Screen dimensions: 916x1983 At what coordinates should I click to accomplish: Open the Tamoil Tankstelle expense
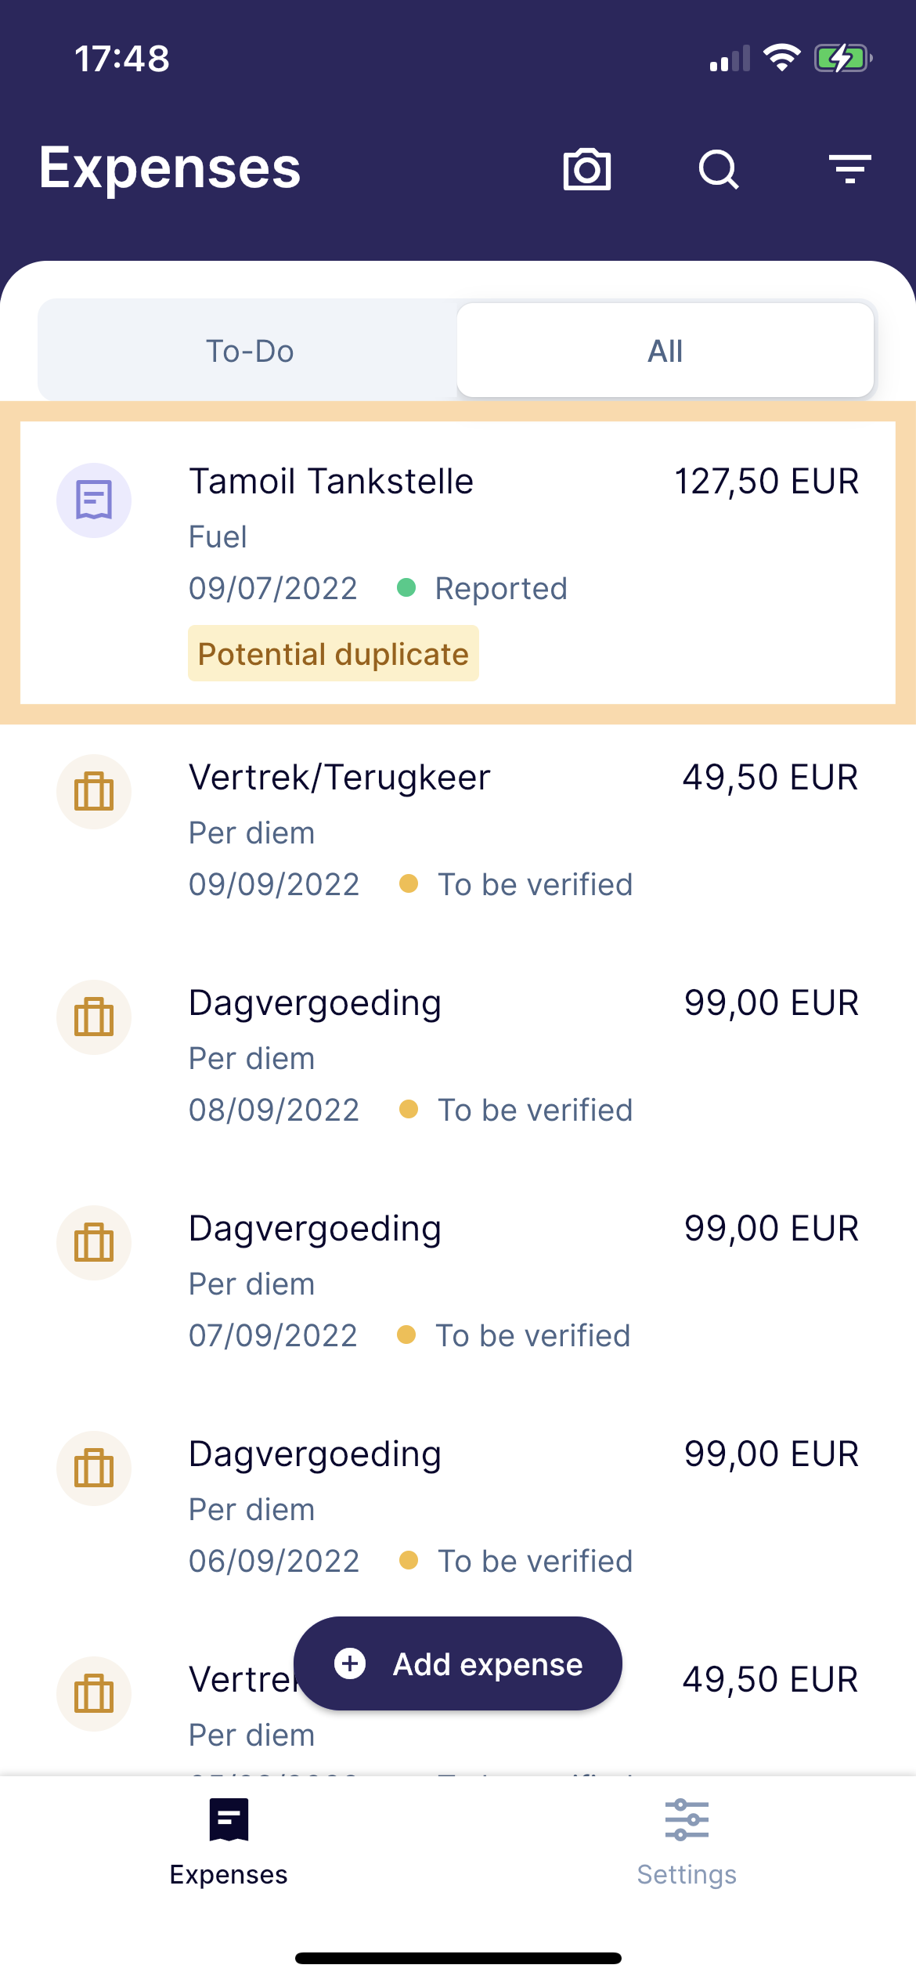pos(458,562)
